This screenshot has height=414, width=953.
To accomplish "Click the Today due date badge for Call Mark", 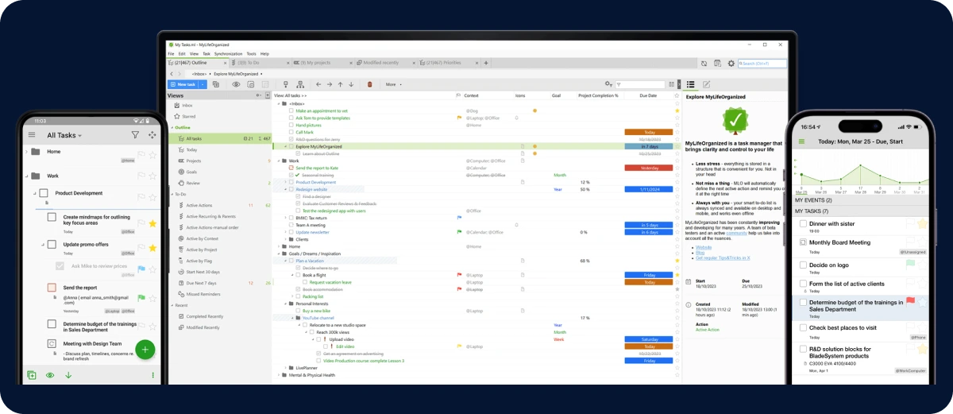I will [x=649, y=132].
